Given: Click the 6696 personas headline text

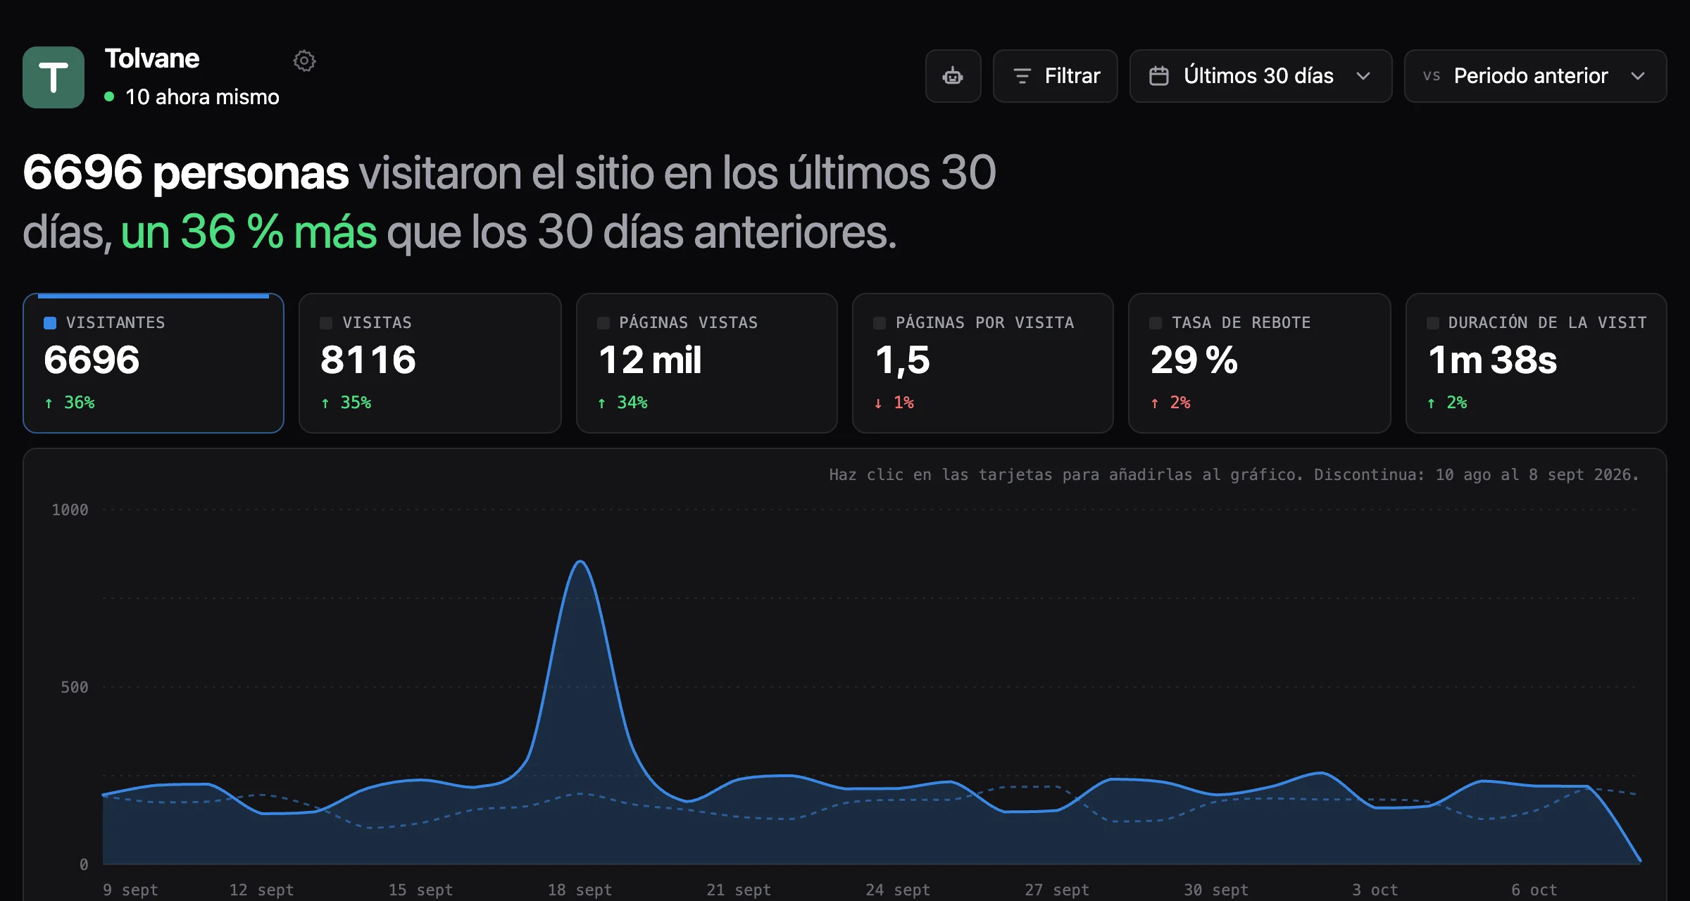Looking at the screenshot, I should [x=186, y=172].
